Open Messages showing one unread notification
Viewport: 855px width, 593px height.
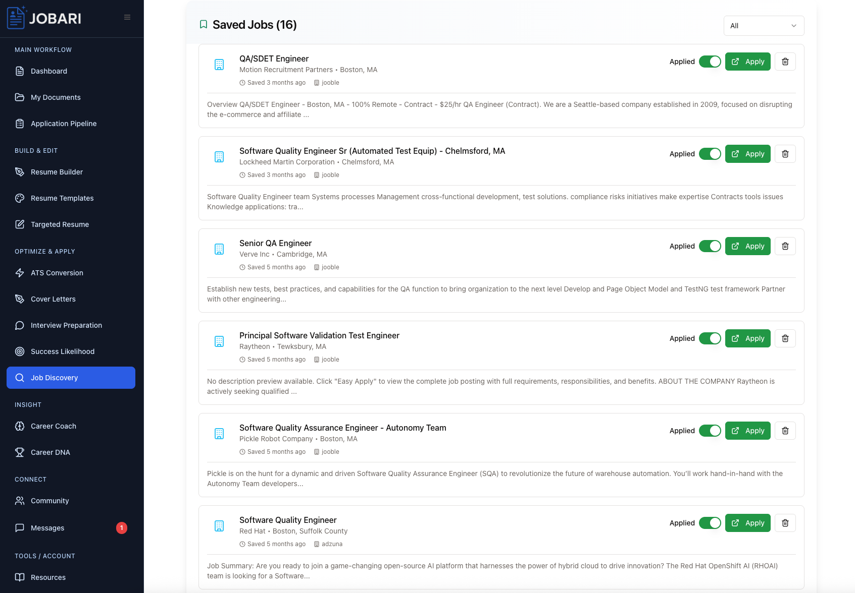(x=47, y=528)
